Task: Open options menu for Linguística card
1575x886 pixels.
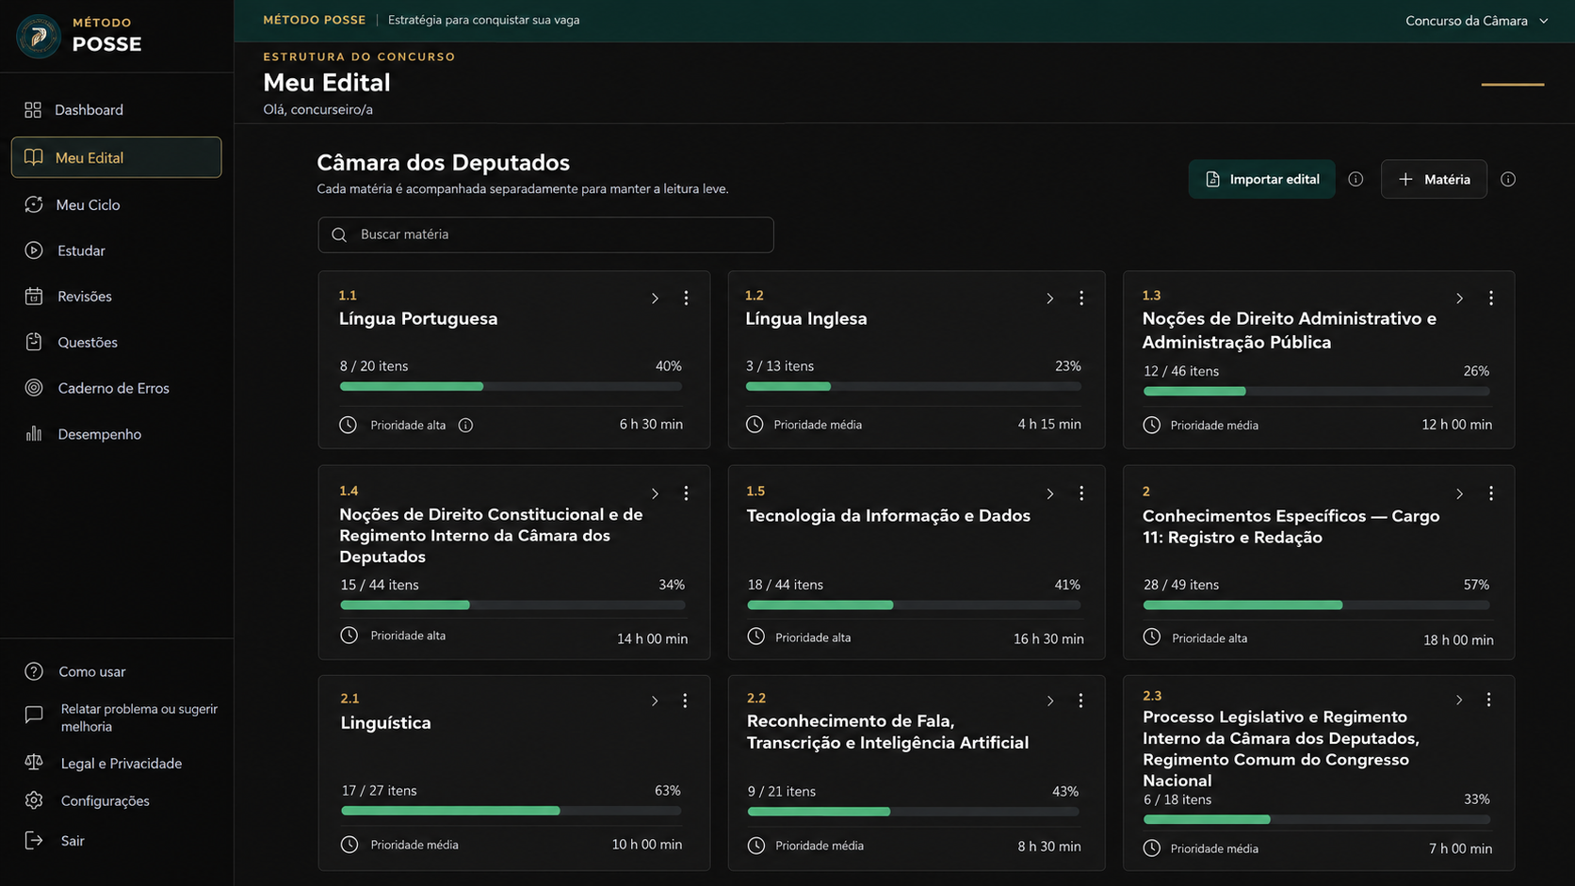Action: (x=685, y=701)
